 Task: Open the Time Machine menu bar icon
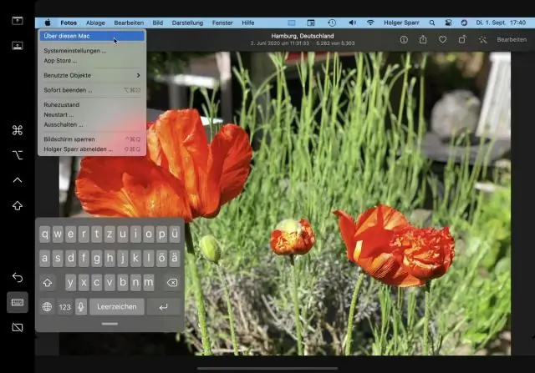[x=332, y=23]
